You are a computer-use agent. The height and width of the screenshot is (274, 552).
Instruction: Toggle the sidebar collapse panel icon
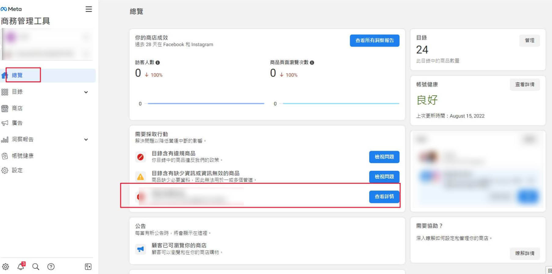click(x=88, y=267)
